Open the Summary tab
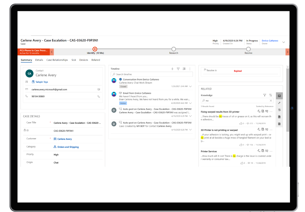The image size is (305, 212). pos(26,60)
